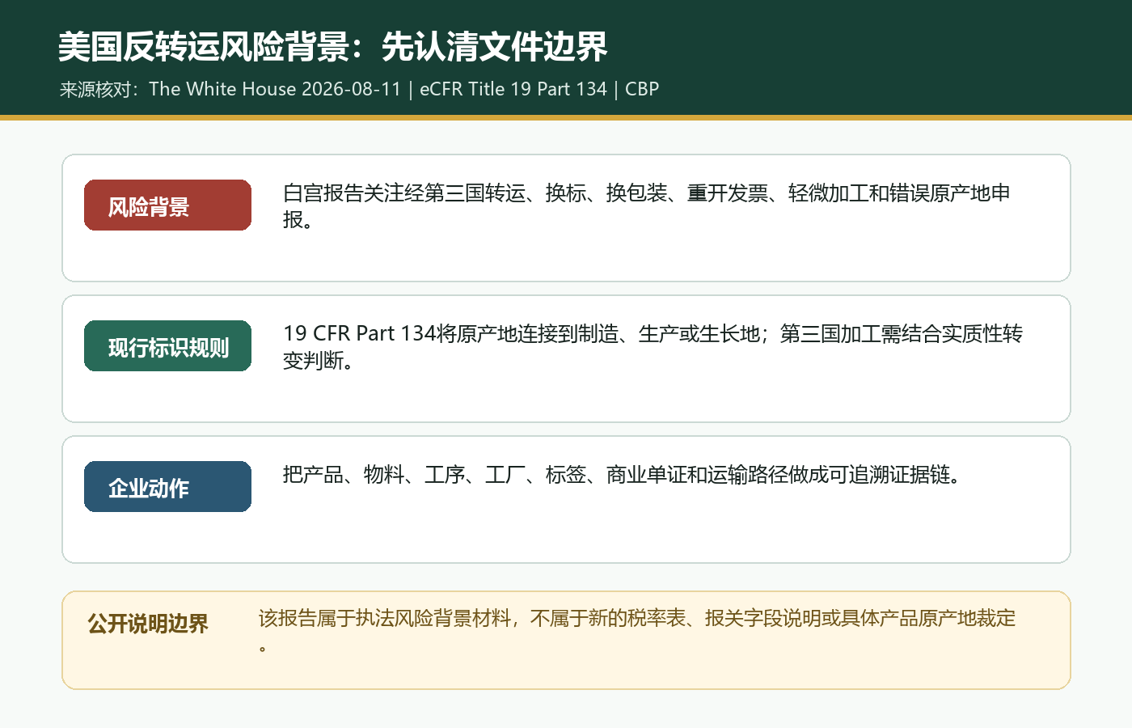This screenshot has height=728, width=1132.
Task: Click the text beginning 白宫报告关注经第三国转运
Action: tap(646, 205)
